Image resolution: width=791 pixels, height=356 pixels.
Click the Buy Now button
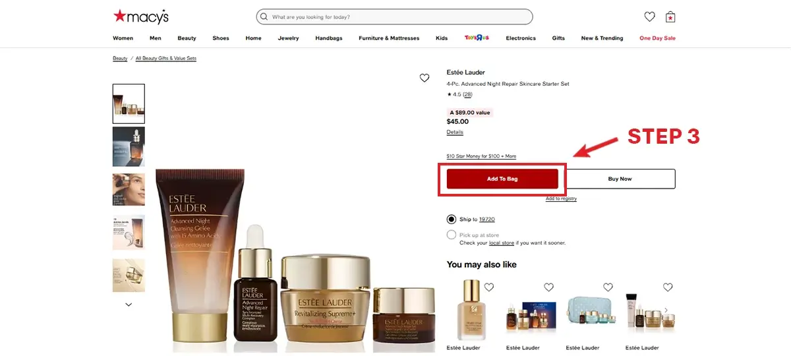pyautogui.click(x=620, y=179)
